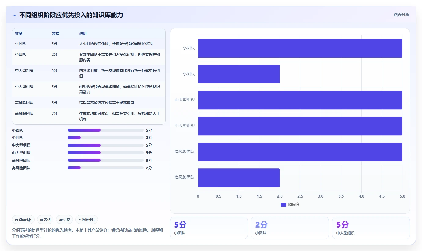The image size is (422, 251).
Task: Open the 5分 小团队 data card
Action: pyautogui.click(x=209, y=228)
